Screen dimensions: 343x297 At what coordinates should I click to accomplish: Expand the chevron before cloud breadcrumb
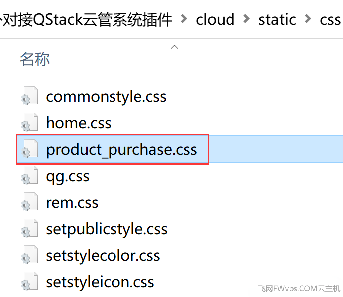click(184, 19)
